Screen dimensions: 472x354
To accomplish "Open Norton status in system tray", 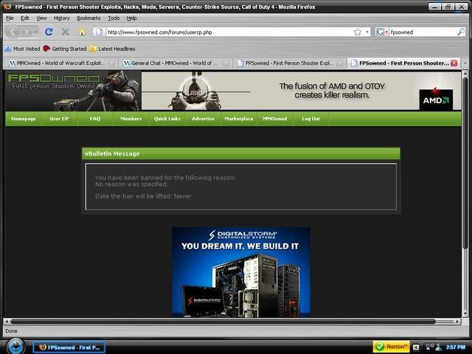I will pyautogui.click(x=392, y=347).
